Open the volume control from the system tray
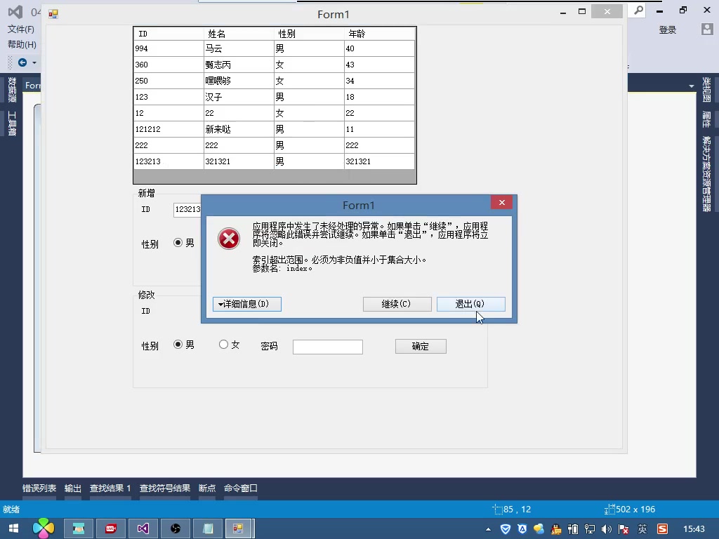Viewport: 719px width, 539px height. coord(607,529)
